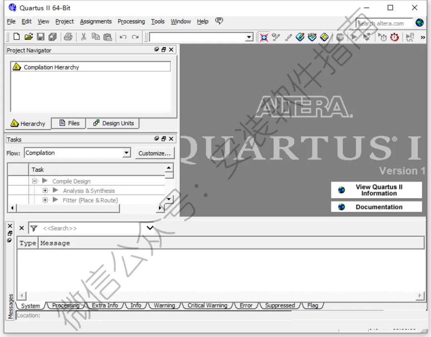Open the Assignments menu
This screenshot has height=337, width=431.
(96, 22)
